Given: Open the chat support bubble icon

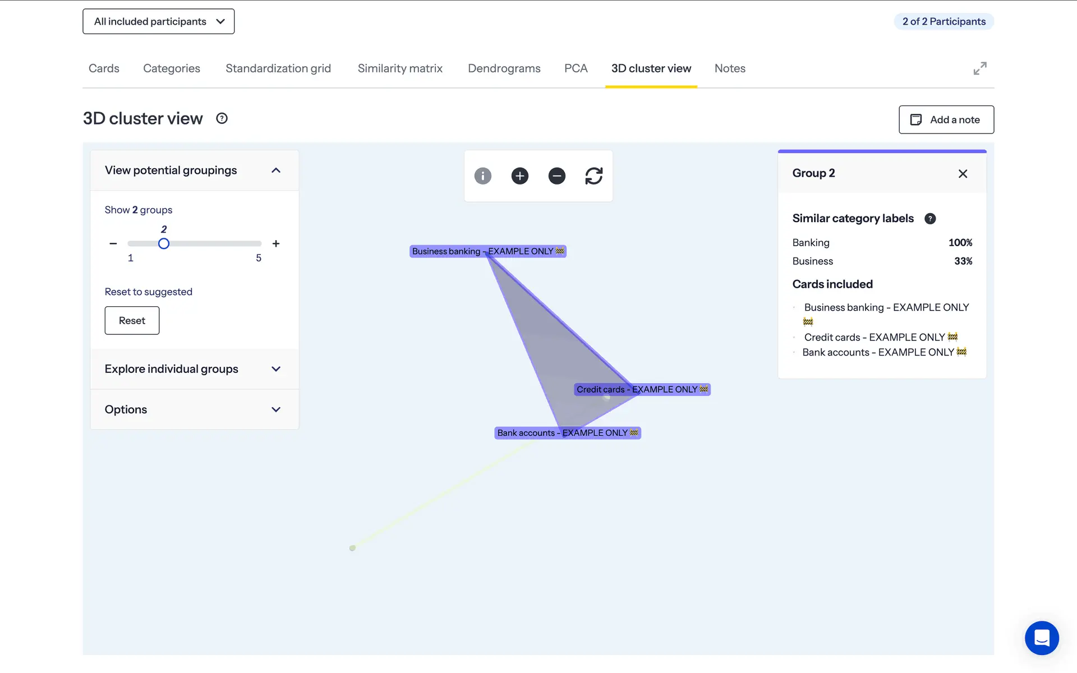Looking at the screenshot, I should [1041, 638].
